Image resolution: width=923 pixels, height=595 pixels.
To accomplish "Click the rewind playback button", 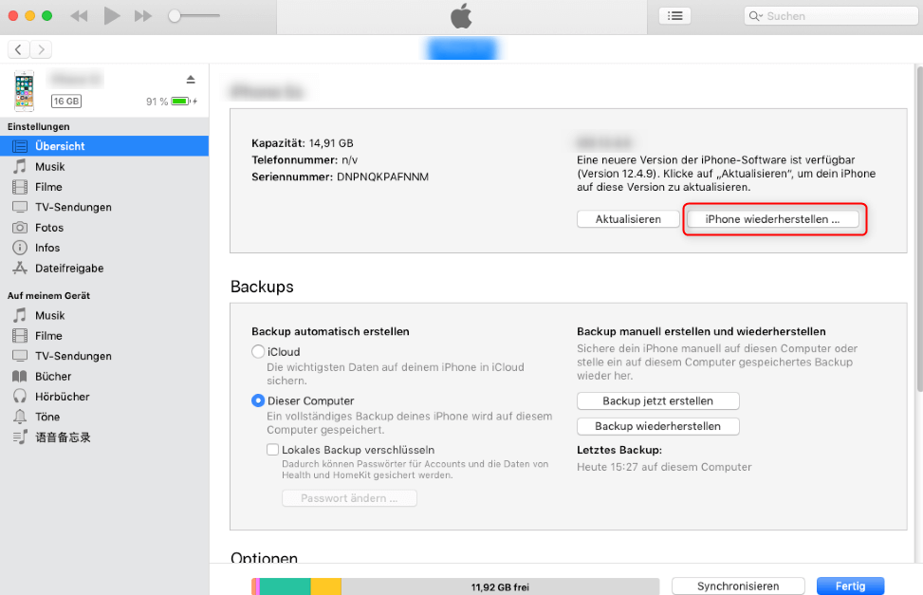I will 79,16.
